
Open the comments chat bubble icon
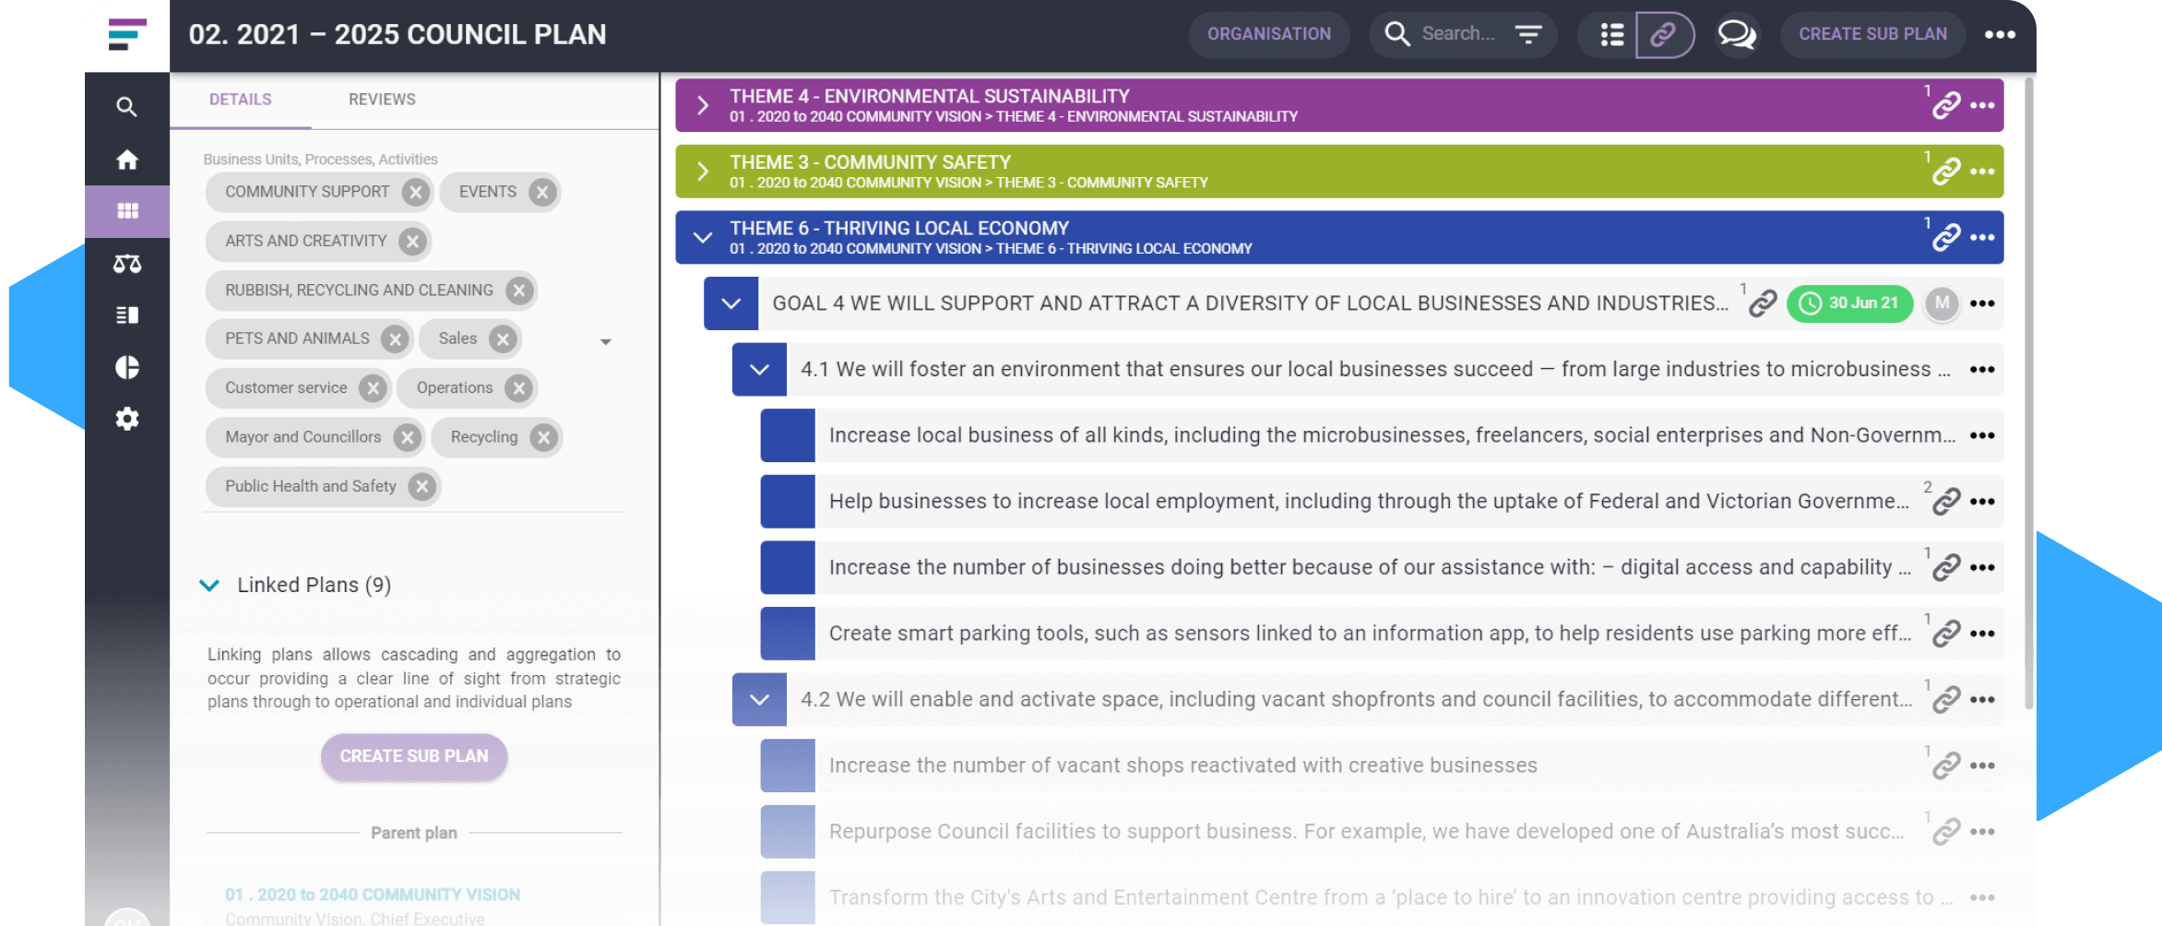pos(1736,35)
